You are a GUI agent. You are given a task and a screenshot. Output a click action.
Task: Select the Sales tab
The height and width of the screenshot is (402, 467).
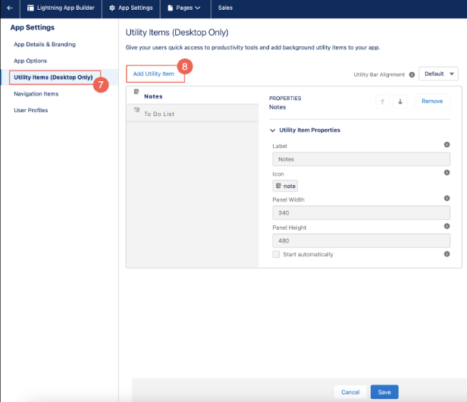225,8
